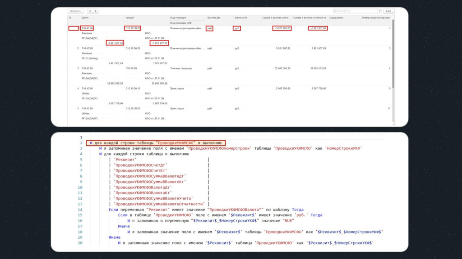This screenshot has width=462, height=259.
Task: Select the FF|DL|Sorting| analytics cell
Action: (90, 58)
